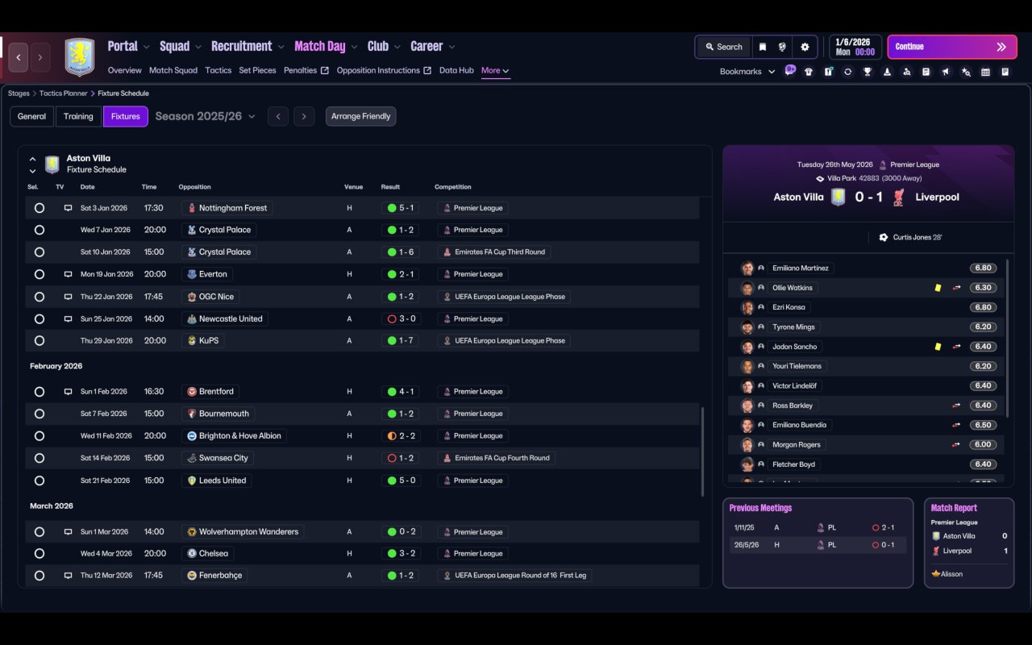Click the TV icon for the Brentford fixture
Screen dimensions: 1032x645
(68, 392)
